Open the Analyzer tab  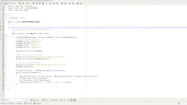pyautogui.click(x=20, y=103)
